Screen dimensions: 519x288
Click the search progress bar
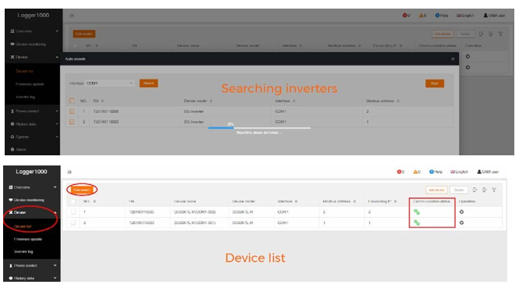[259, 128]
